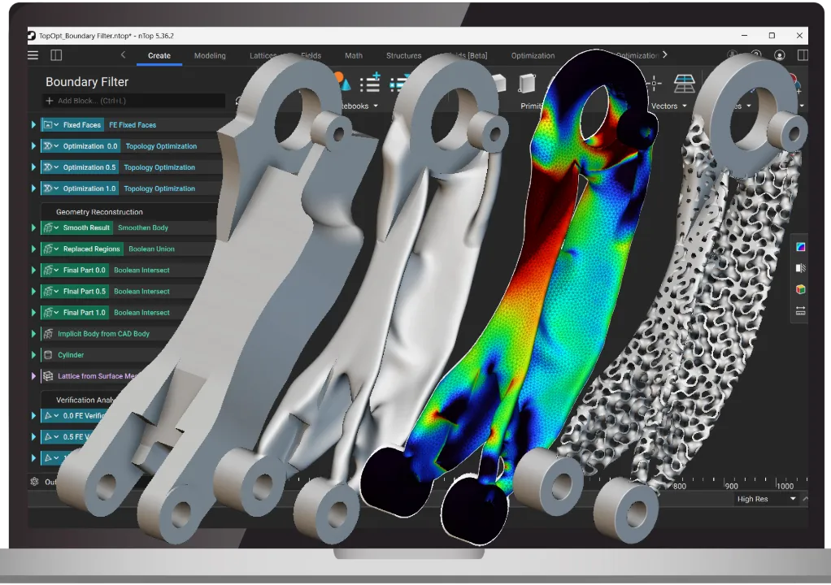
Task: Click the grid plane icon in ribbon
Action: [x=685, y=83]
